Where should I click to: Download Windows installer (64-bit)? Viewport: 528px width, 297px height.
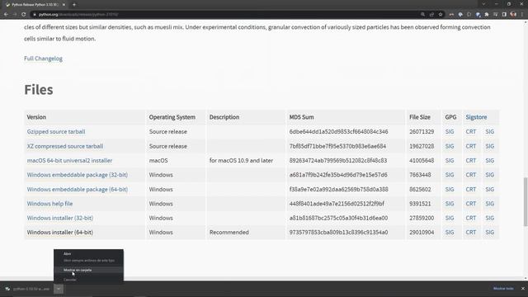pyautogui.click(x=60, y=233)
